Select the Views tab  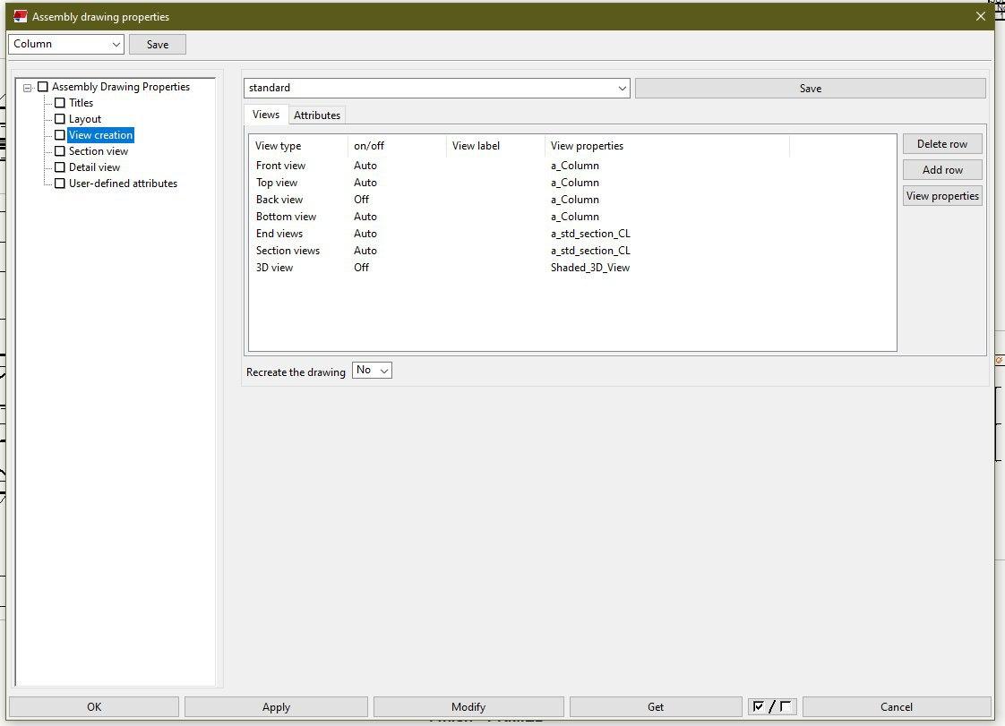(266, 115)
